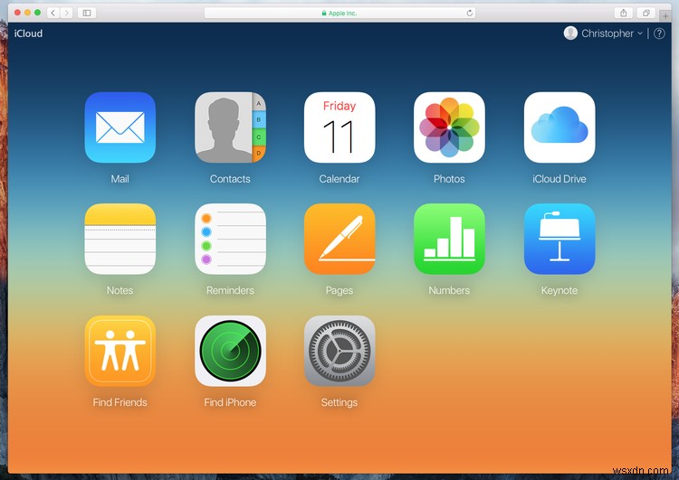Click the Find Friends label text
Viewport: 679px width, 480px height.
point(120,402)
